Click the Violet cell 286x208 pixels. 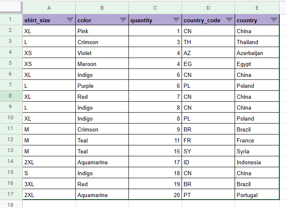102,53
